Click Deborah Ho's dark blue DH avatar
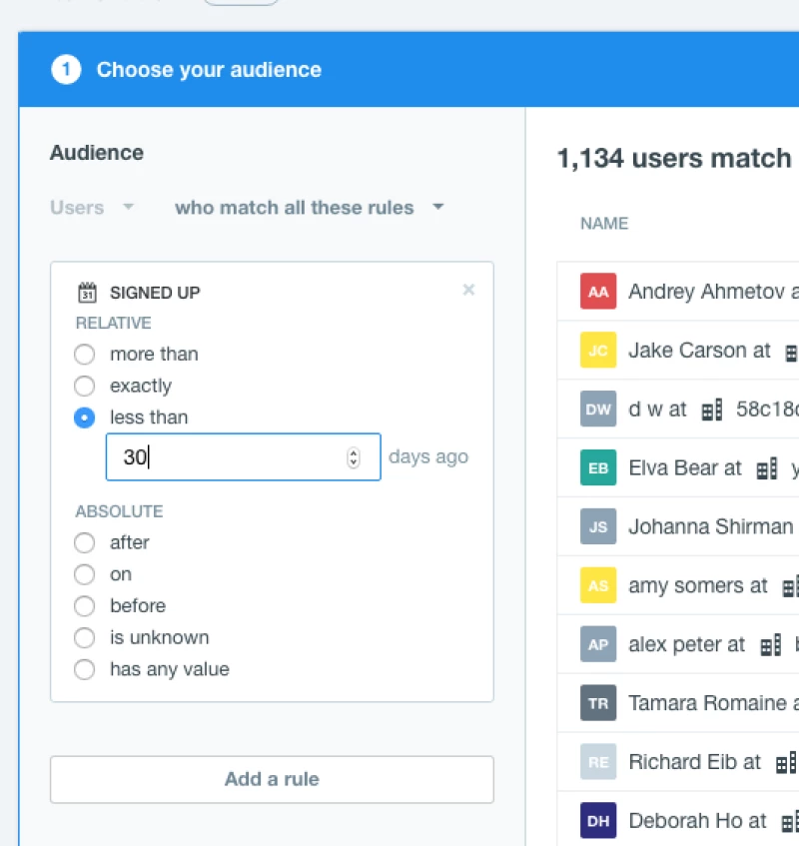 pyautogui.click(x=598, y=821)
